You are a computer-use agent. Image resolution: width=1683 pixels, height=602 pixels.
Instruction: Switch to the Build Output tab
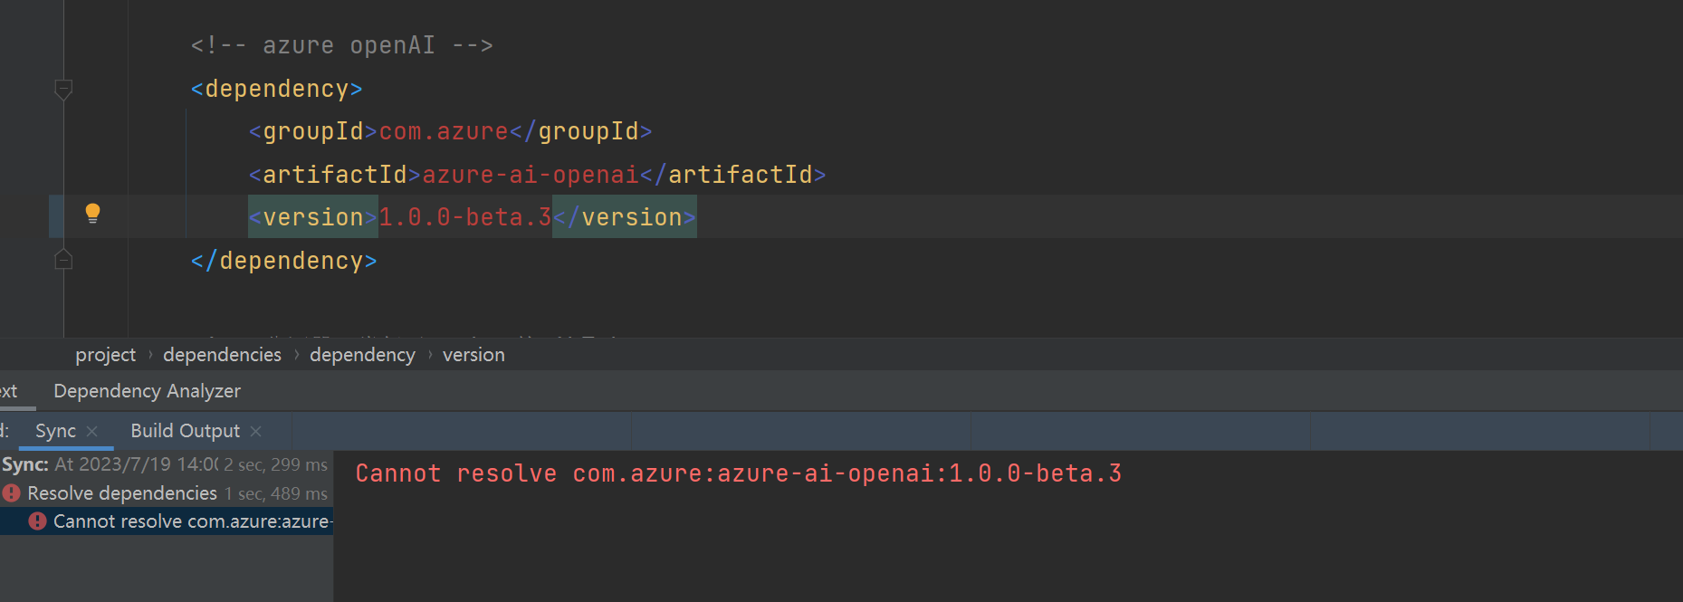pos(184,430)
